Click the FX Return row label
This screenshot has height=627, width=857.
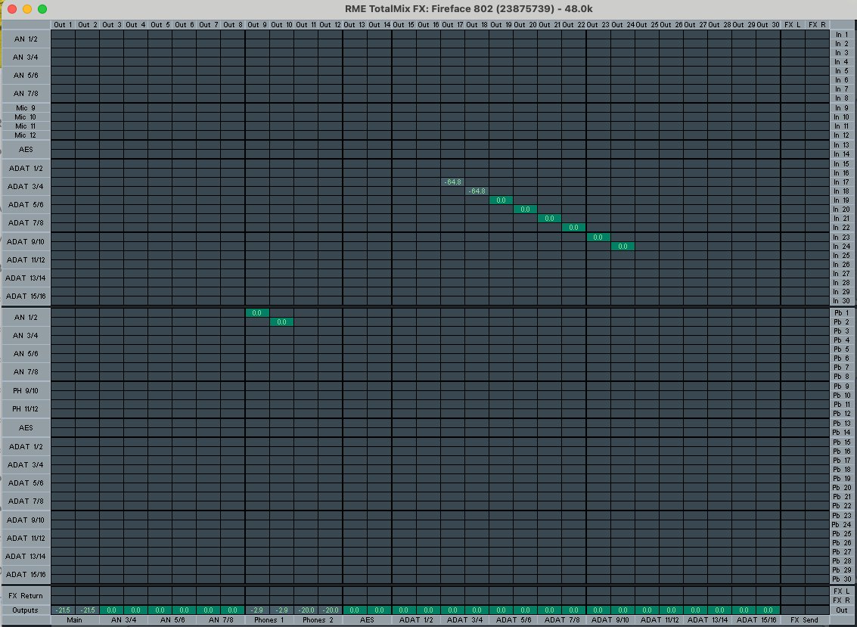tap(26, 596)
